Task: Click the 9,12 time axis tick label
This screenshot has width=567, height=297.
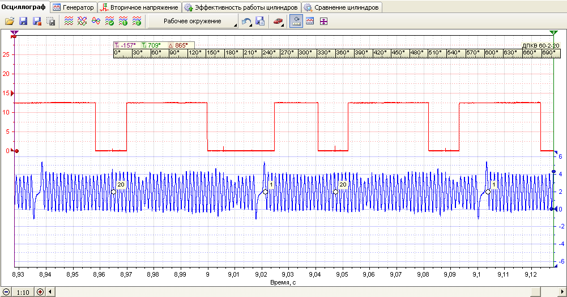Action: [x=530, y=274]
